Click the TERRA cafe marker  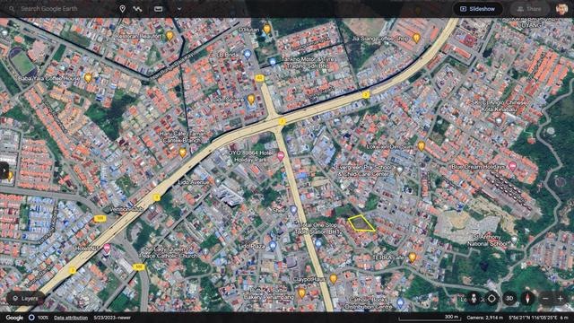413,258
